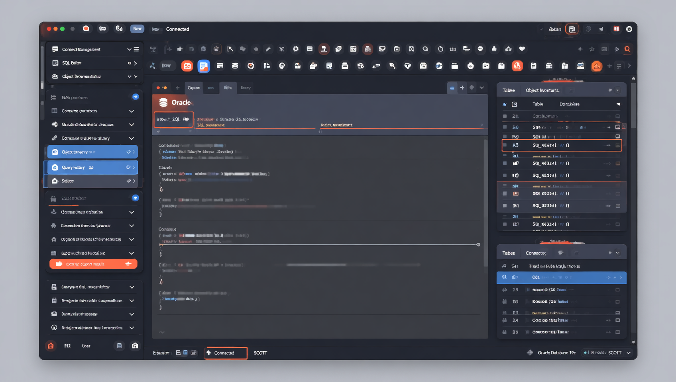Click the database cylinder icon in second toolbar

[x=235, y=66]
